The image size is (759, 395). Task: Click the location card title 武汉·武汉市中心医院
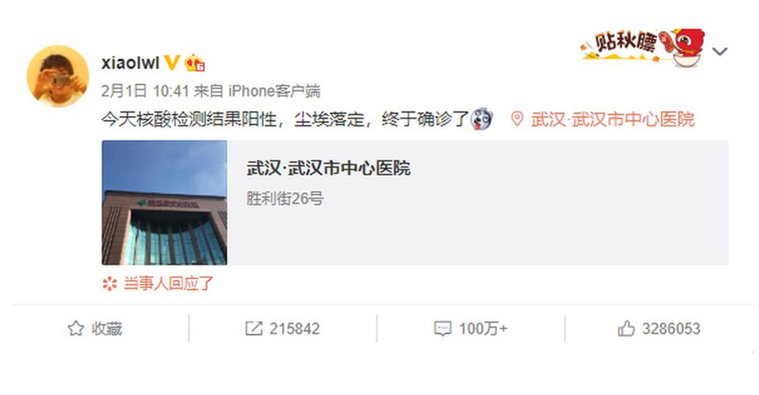pos(328,168)
